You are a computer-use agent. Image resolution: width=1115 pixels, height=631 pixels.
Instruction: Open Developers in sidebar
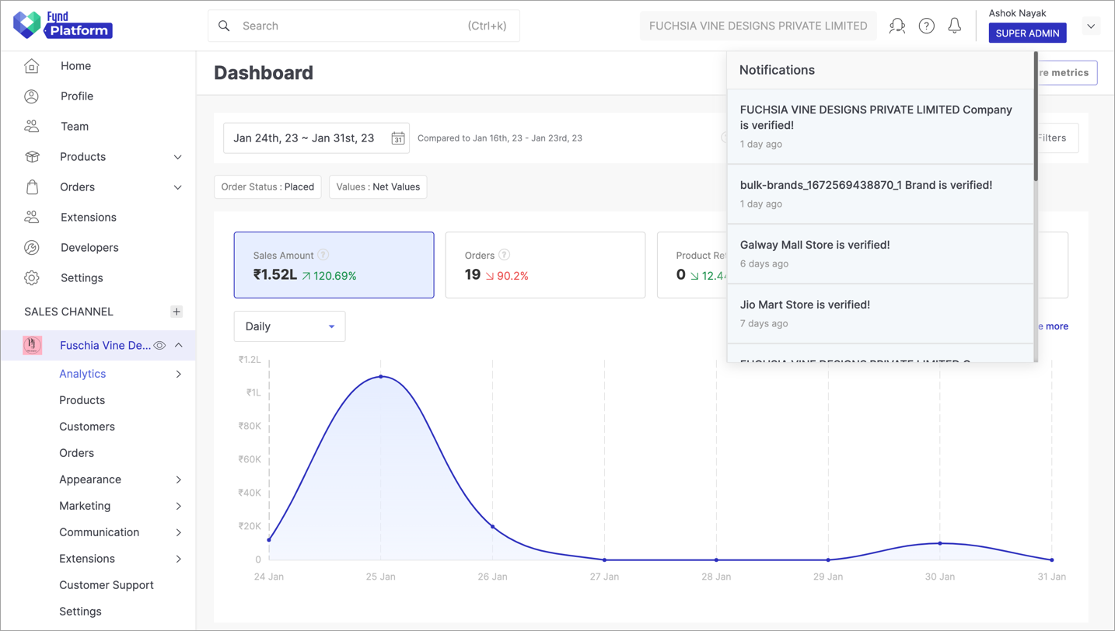89,248
